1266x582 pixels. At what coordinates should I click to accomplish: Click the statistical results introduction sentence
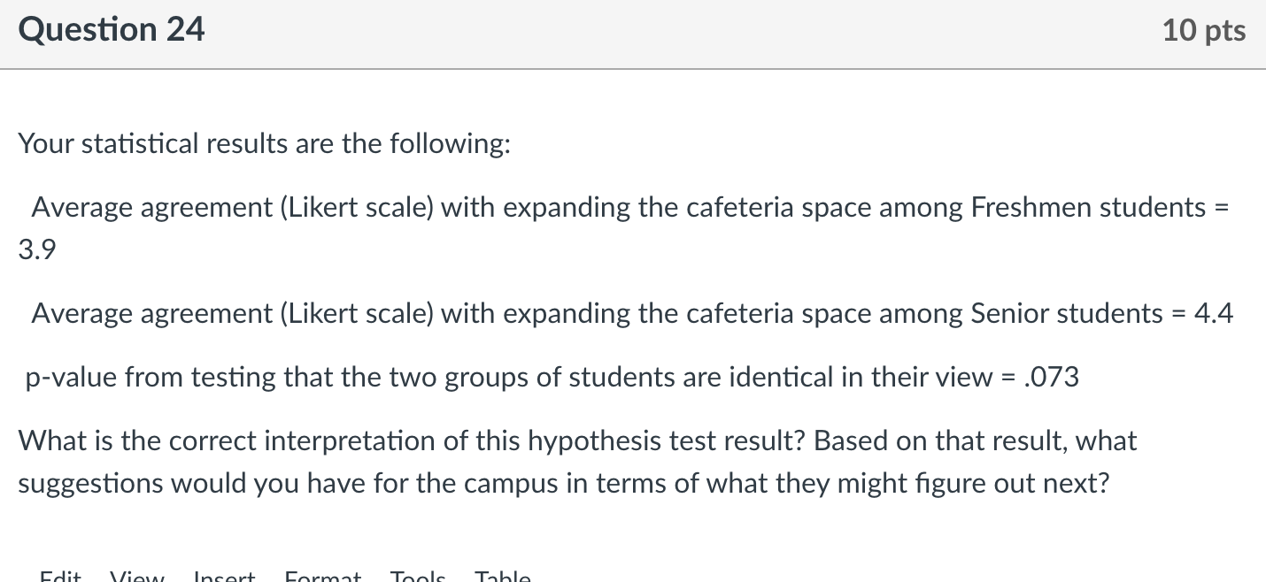point(263,142)
